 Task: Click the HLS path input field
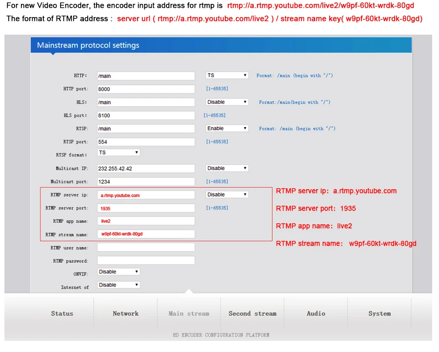coord(146,102)
